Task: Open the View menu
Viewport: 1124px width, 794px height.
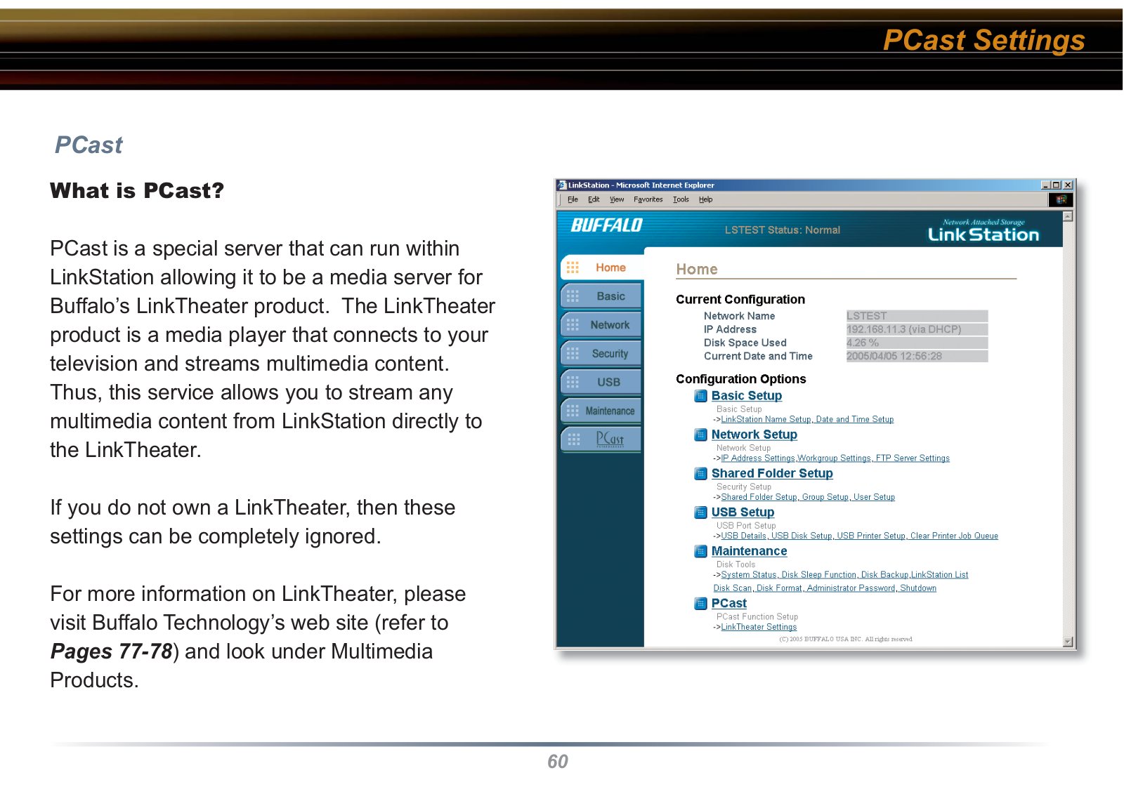Action: 617,199
